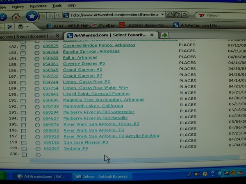Select radio button for Sedona #9 row
Image resolution: width=246 pixels, height=184 pixels.
pos(38,149)
